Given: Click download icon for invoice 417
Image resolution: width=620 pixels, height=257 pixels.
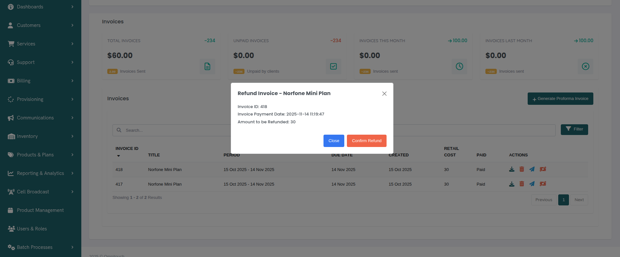Looking at the screenshot, I should click(x=511, y=184).
